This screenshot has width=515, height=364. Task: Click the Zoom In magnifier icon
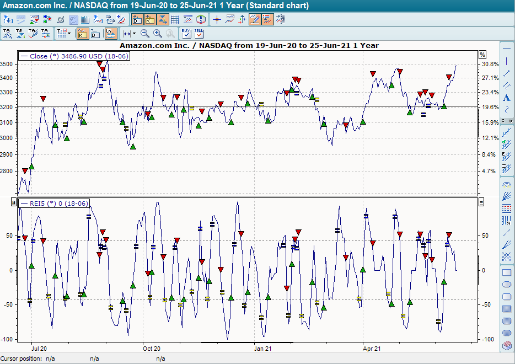pyautogui.click(x=156, y=34)
